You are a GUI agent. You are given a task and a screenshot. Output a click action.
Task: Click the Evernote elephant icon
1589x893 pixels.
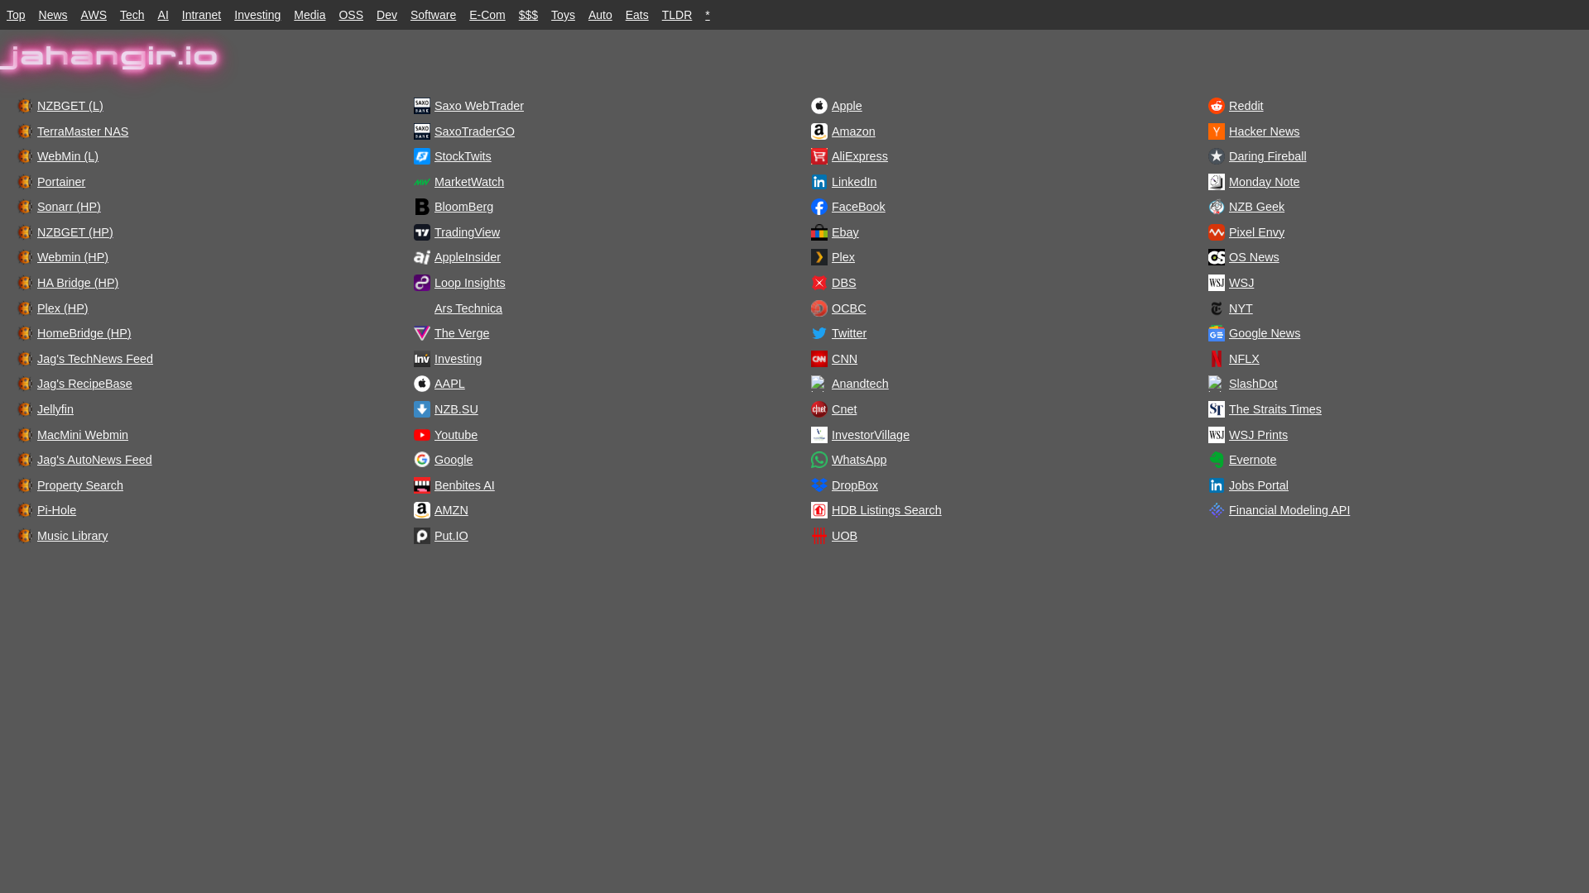click(1216, 460)
